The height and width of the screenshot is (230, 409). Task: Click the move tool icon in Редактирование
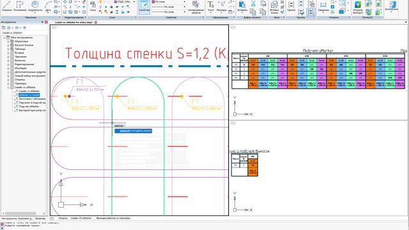65,2
